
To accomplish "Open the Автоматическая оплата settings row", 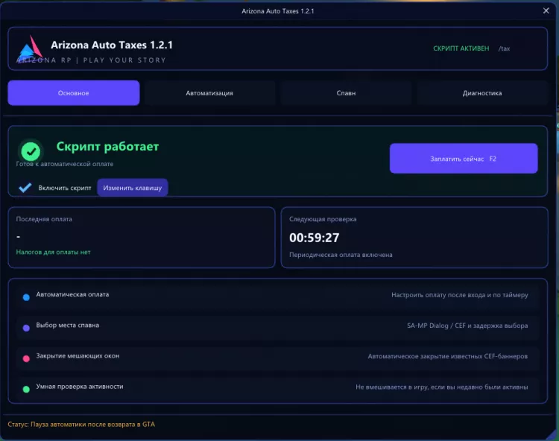I will click(278, 295).
